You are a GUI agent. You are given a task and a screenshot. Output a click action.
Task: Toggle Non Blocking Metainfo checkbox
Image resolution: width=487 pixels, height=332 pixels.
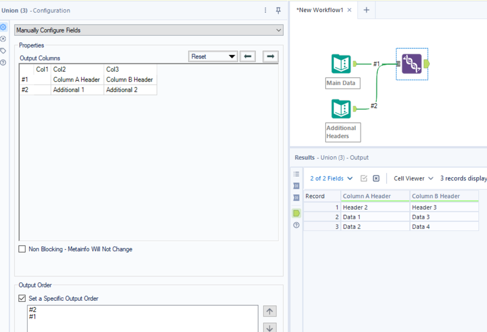click(22, 249)
